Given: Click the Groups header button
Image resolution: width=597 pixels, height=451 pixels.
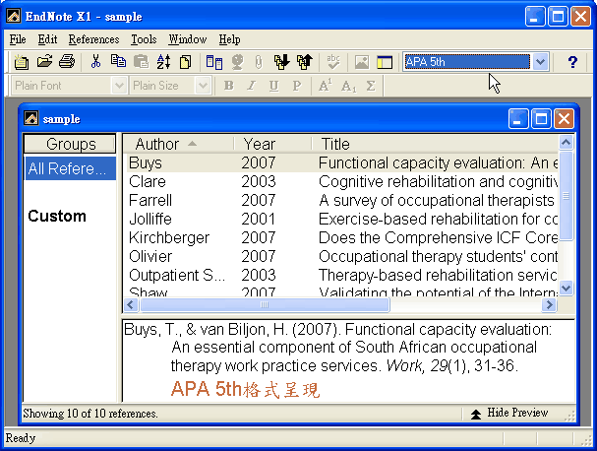Looking at the screenshot, I should click(70, 144).
